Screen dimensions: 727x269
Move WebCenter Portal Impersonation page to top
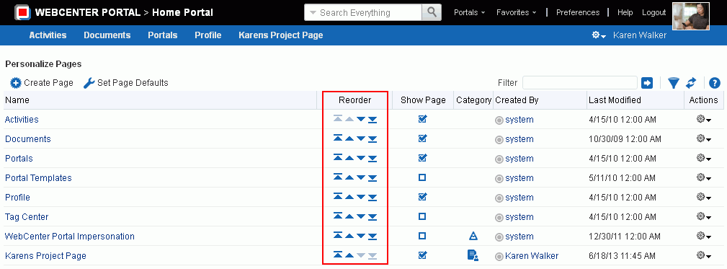point(338,237)
